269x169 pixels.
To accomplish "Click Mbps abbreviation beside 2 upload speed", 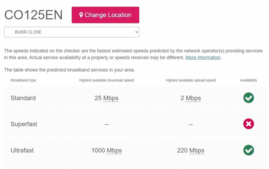I will (193, 98).
